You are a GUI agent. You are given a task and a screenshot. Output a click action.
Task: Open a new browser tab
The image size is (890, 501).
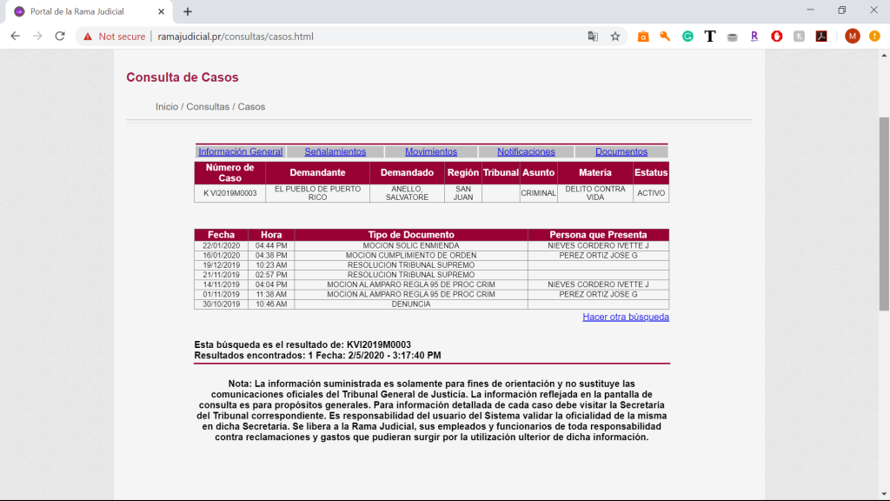(188, 11)
